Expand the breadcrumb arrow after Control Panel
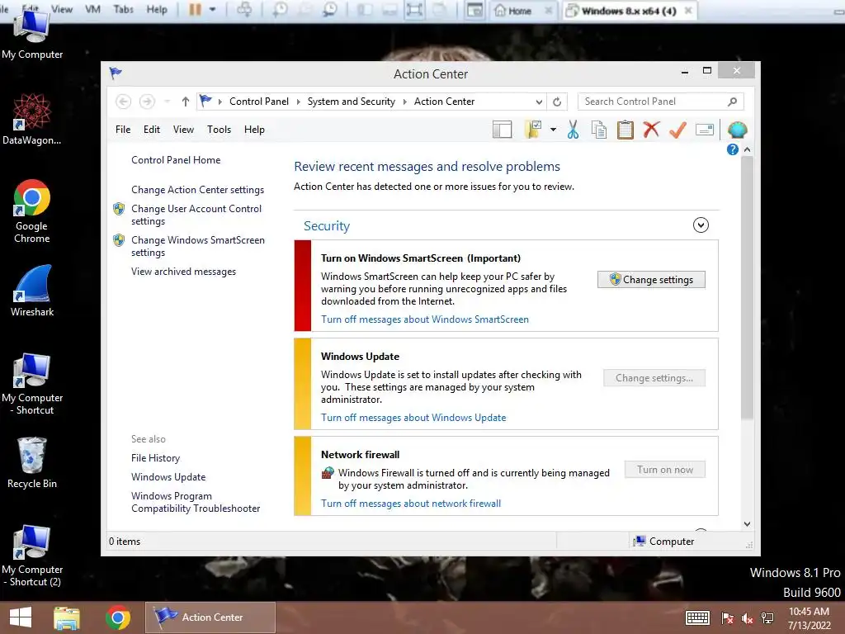845x634 pixels. pos(298,102)
